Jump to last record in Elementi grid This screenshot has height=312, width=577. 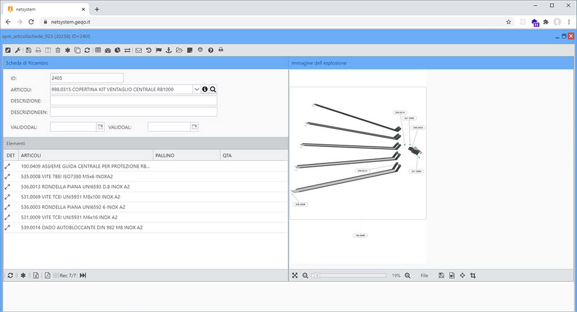83,275
